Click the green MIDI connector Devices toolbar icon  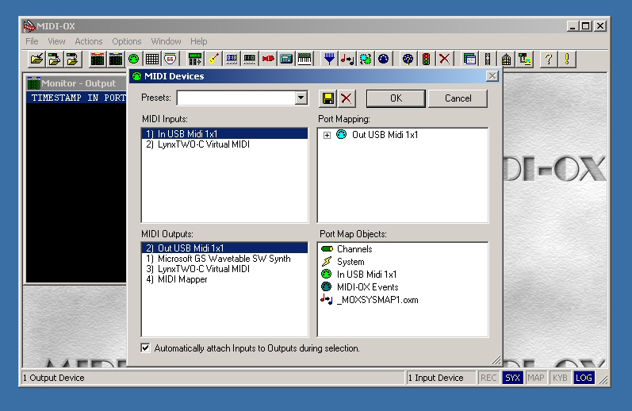pos(134,60)
